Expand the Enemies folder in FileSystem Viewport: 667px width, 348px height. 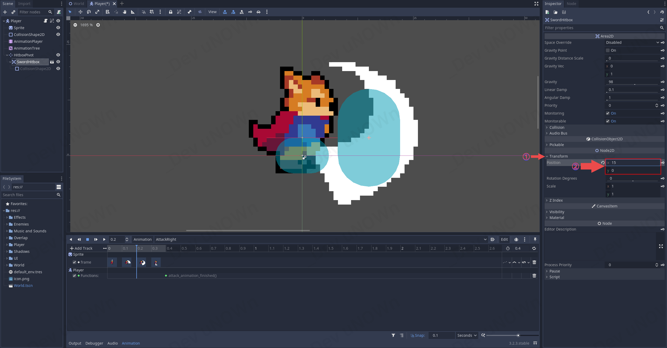point(7,224)
